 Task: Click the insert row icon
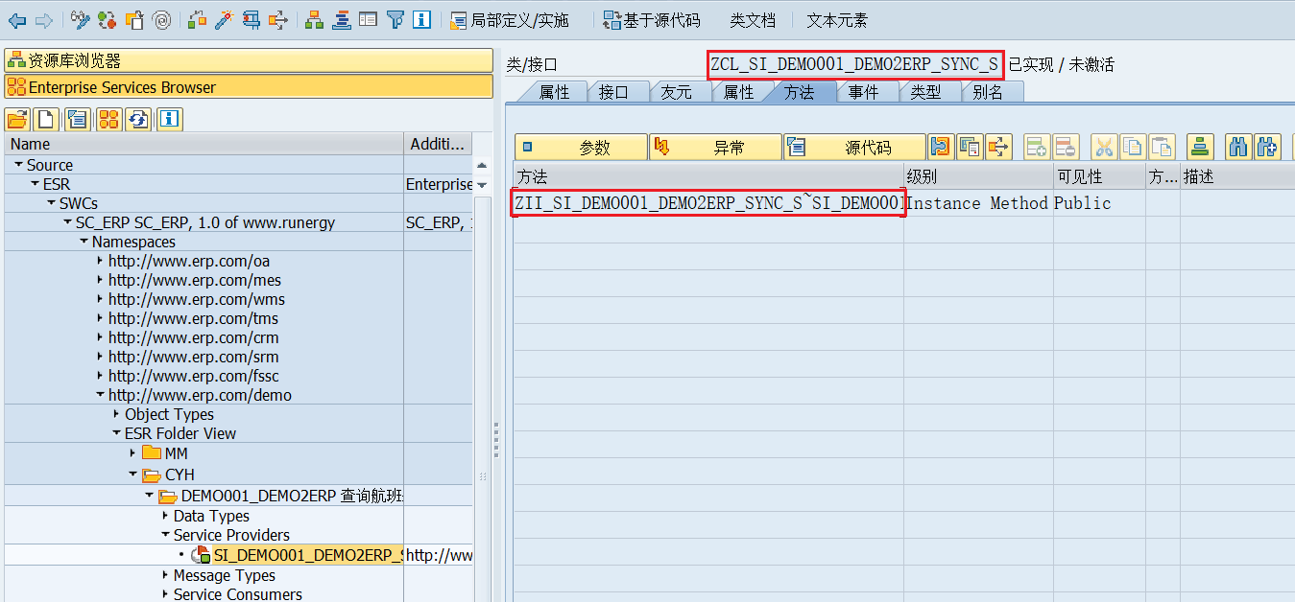1037,147
